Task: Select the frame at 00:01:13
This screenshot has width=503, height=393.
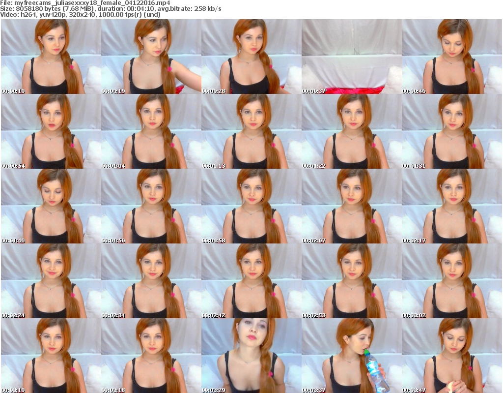Action: [x=251, y=131]
